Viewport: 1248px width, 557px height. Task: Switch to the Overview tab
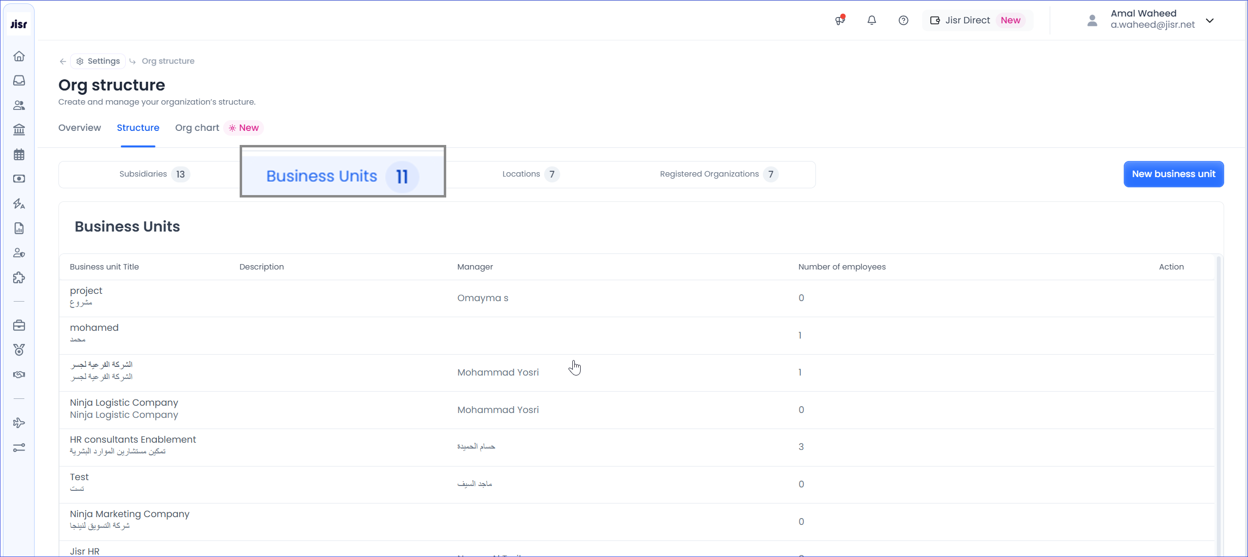79,127
